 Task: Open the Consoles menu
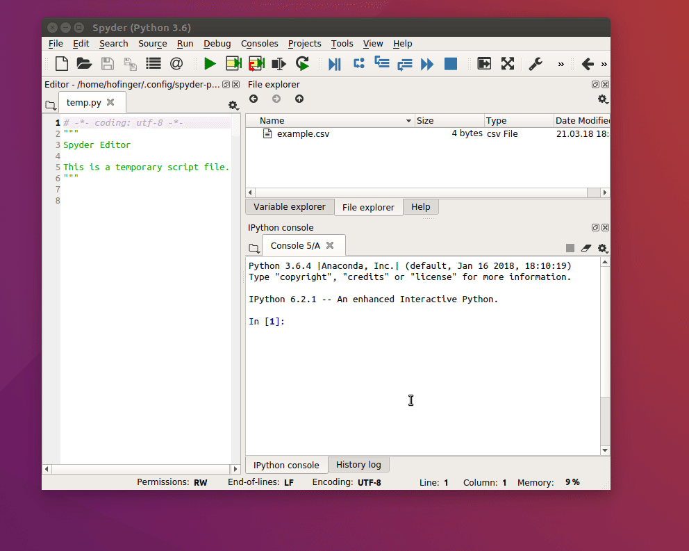[259, 44]
